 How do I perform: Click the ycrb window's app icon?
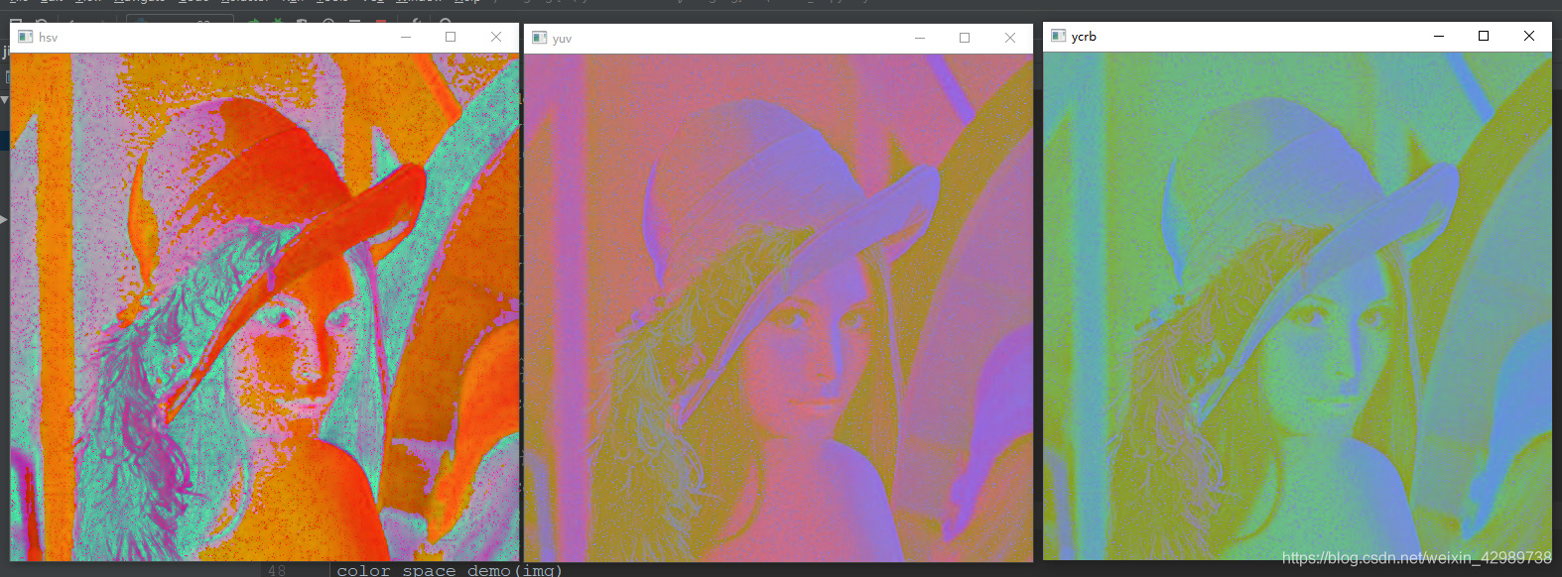(1058, 36)
